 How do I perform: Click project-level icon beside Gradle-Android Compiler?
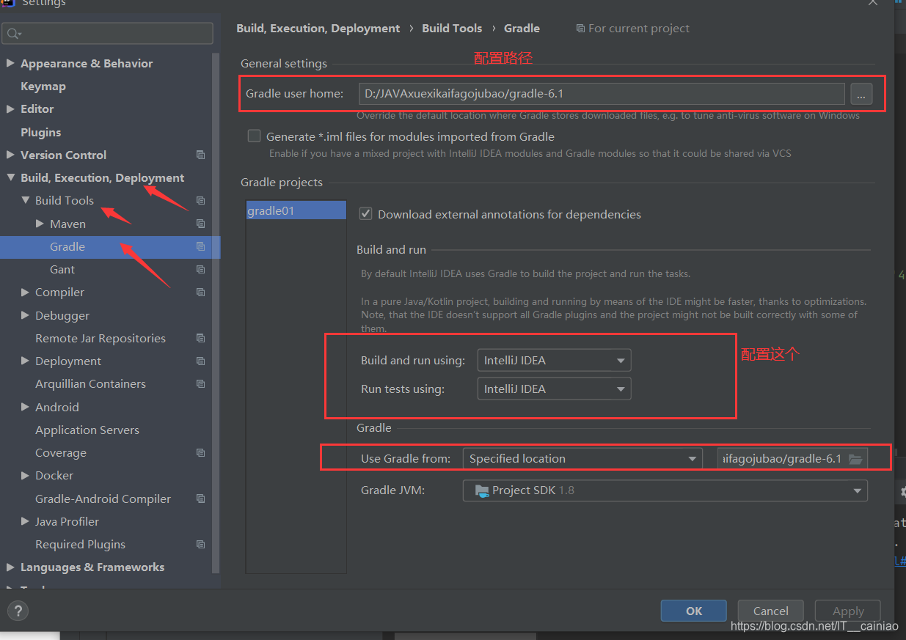pos(200,499)
